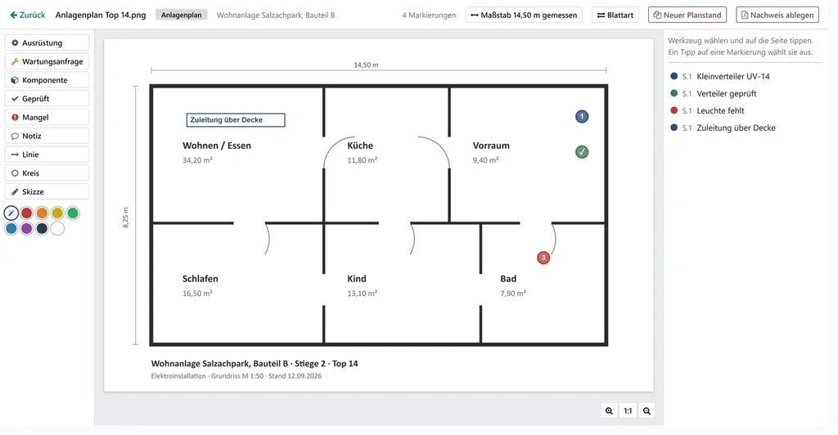838x435 pixels.
Task: Click the 'Schlafen' room label
Action: (200, 279)
